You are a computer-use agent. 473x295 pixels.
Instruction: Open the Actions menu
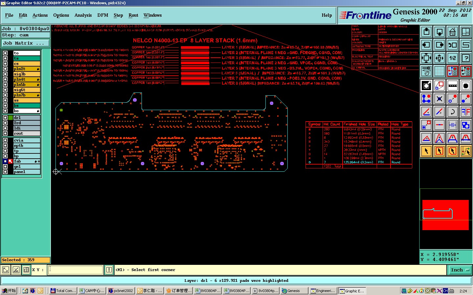point(40,15)
